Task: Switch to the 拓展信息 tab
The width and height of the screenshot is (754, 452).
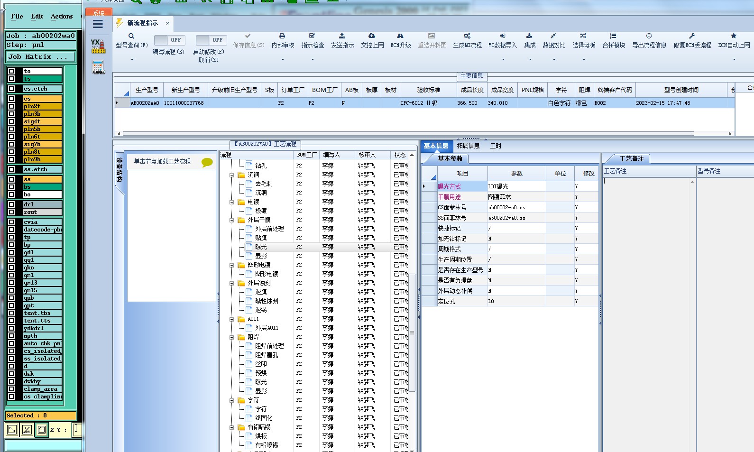Action: pyautogui.click(x=468, y=146)
